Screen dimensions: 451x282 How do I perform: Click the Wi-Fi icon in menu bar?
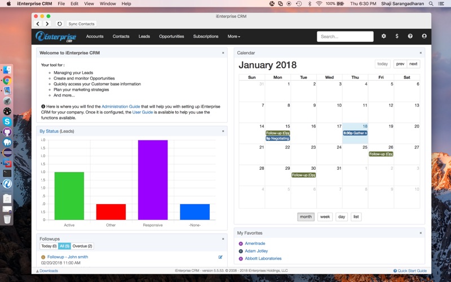coord(319,4)
